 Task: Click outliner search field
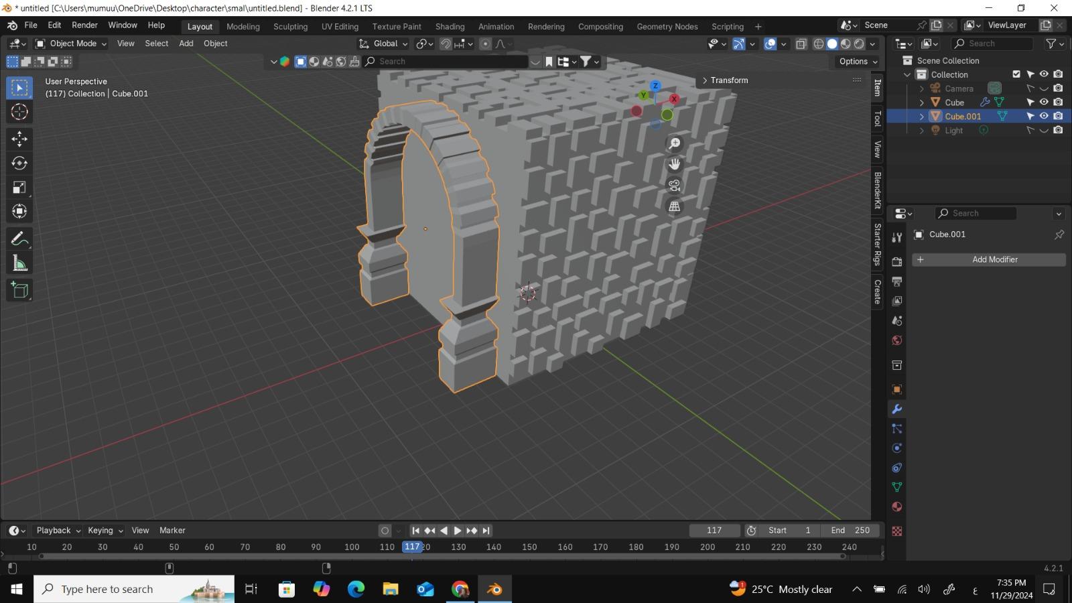[992, 44]
